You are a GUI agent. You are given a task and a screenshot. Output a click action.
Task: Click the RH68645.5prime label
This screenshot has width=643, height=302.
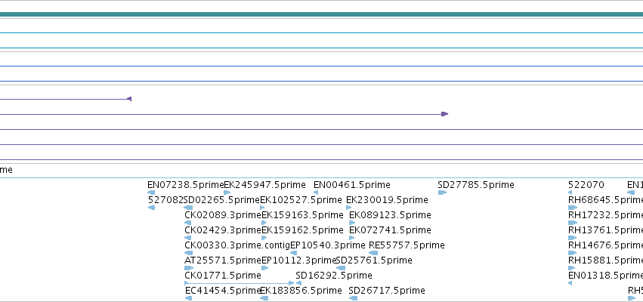click(606, 200)
